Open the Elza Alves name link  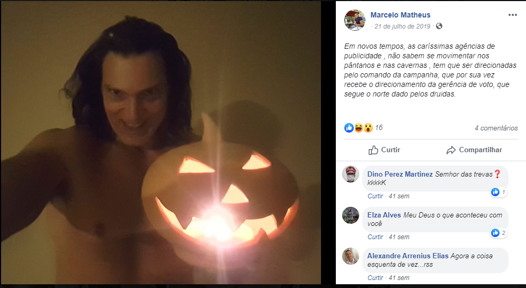click(384, 215)
